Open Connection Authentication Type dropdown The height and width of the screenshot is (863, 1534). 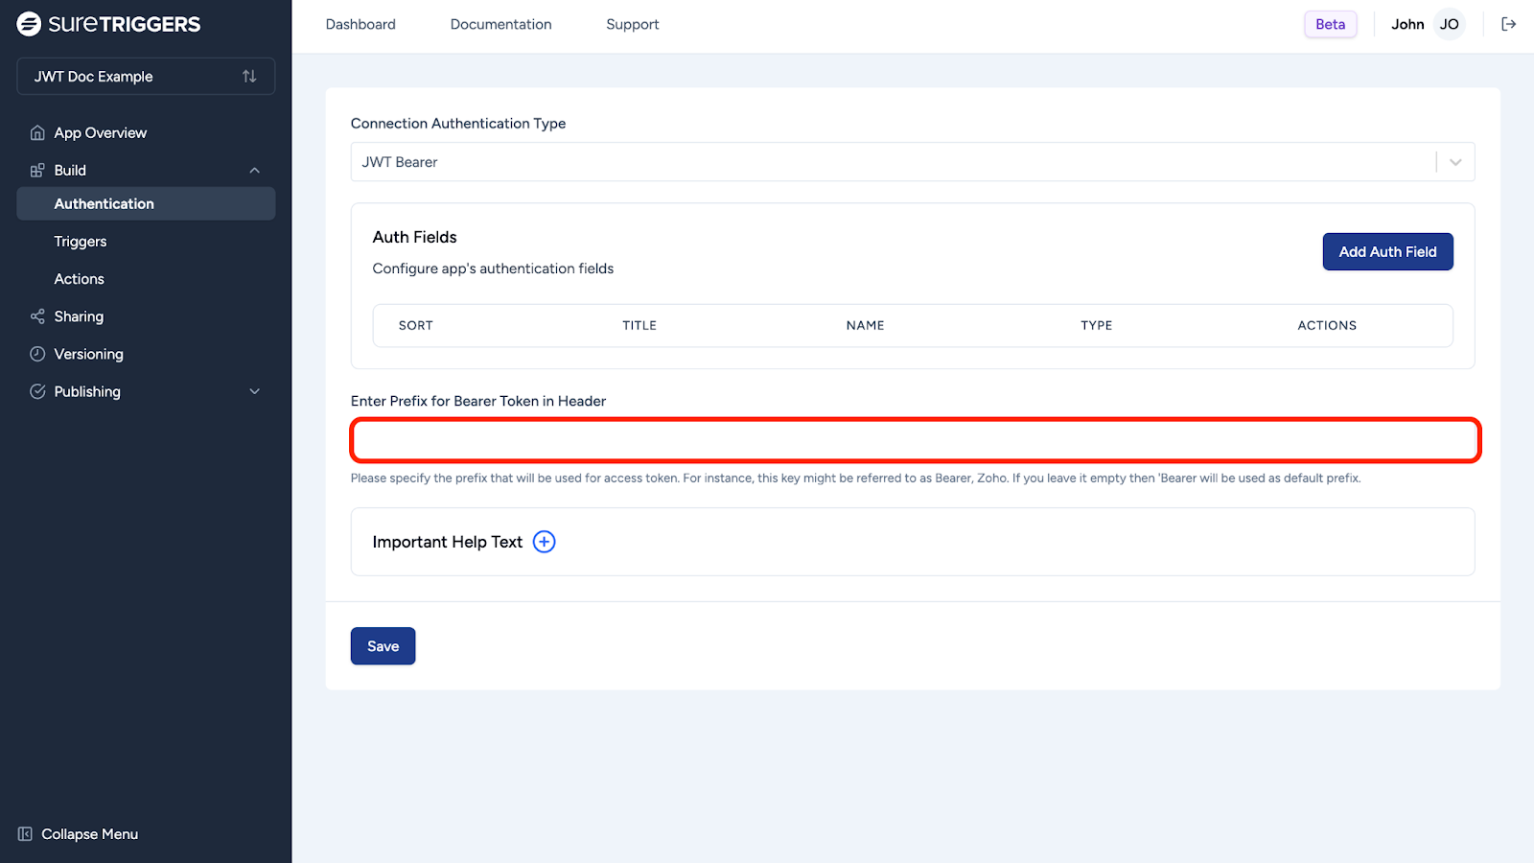(911, 162)
